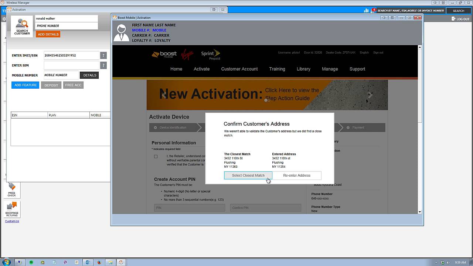The image size is (473, 266).
Task: Click the Add Feature button
Action: tap(25, 85)
